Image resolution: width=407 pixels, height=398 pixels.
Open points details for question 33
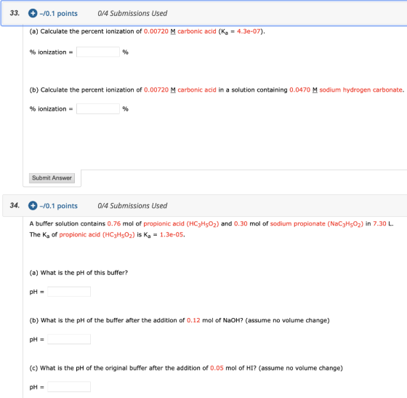[59, 14]
